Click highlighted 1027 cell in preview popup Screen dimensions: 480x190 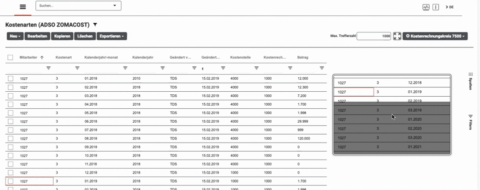[354, 92]
